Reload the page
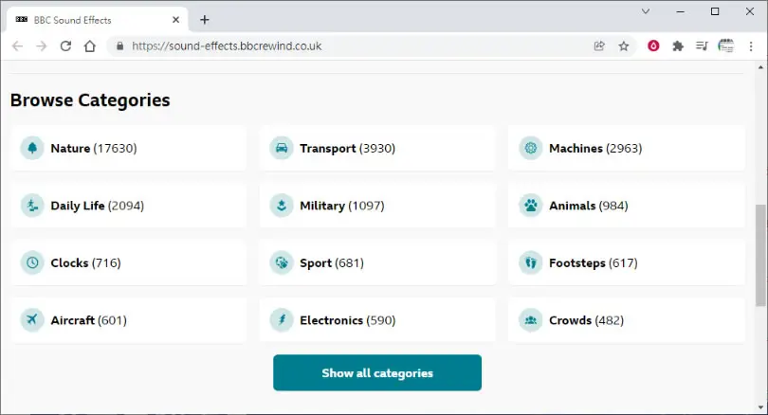The width and height of the screenshot is (768, 415). [65, 46]
